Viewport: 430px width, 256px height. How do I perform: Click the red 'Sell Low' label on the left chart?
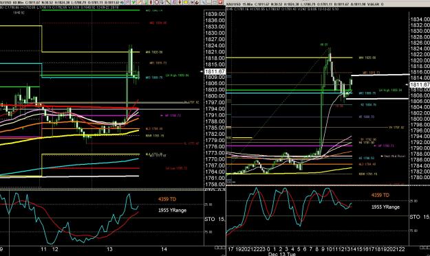176,168
